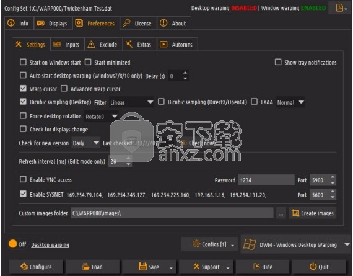The height and width of the screenshot is (276, 353).
Task: Open the Desktop warping link
Action: point(50,244)
